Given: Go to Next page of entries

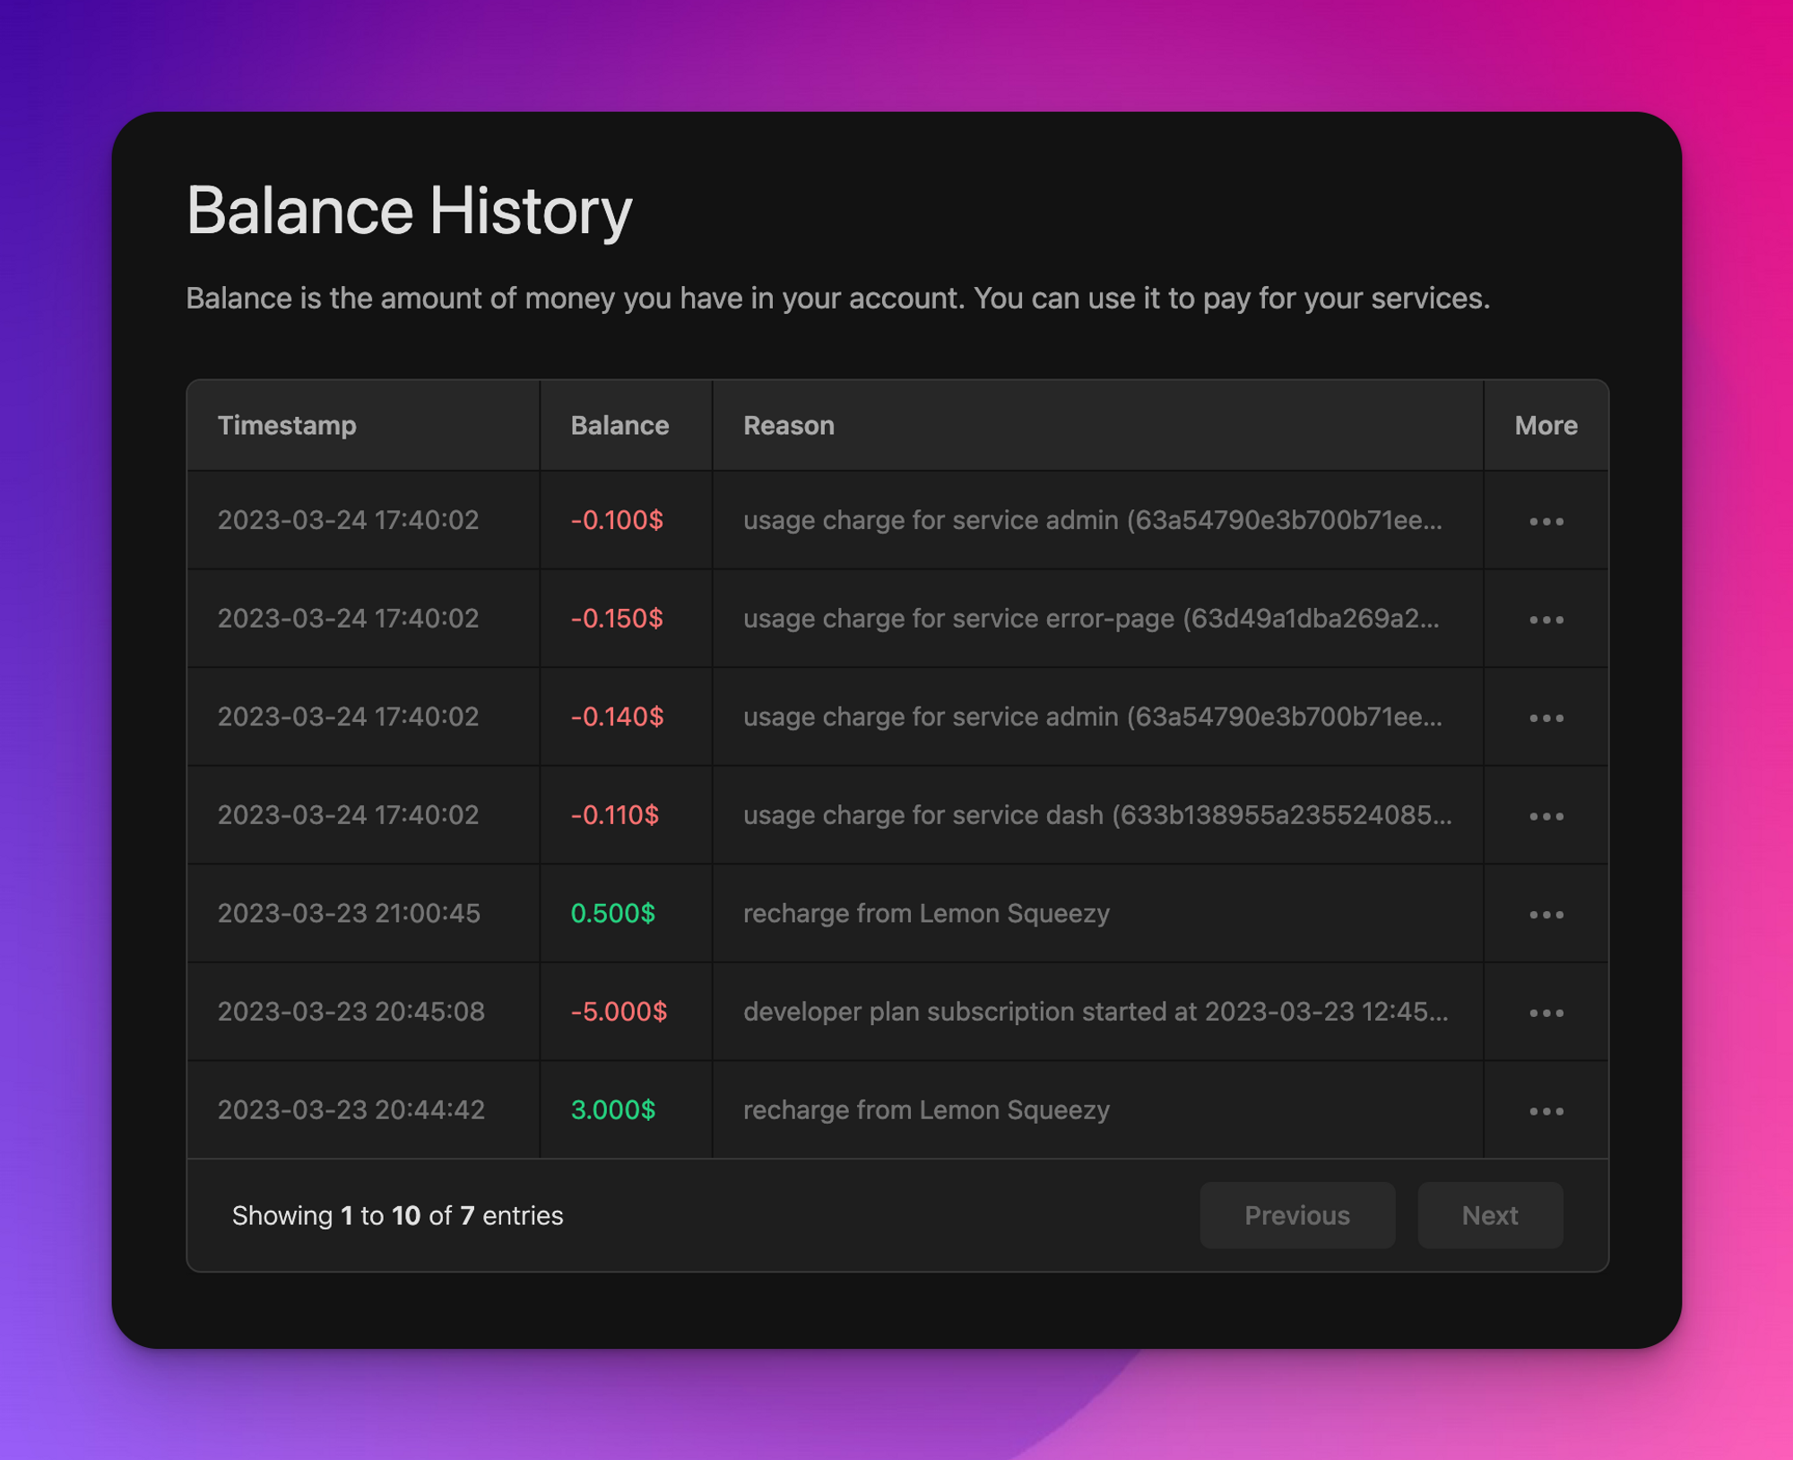Looking at the screenshot, I should click(x=1489, y=1215).
